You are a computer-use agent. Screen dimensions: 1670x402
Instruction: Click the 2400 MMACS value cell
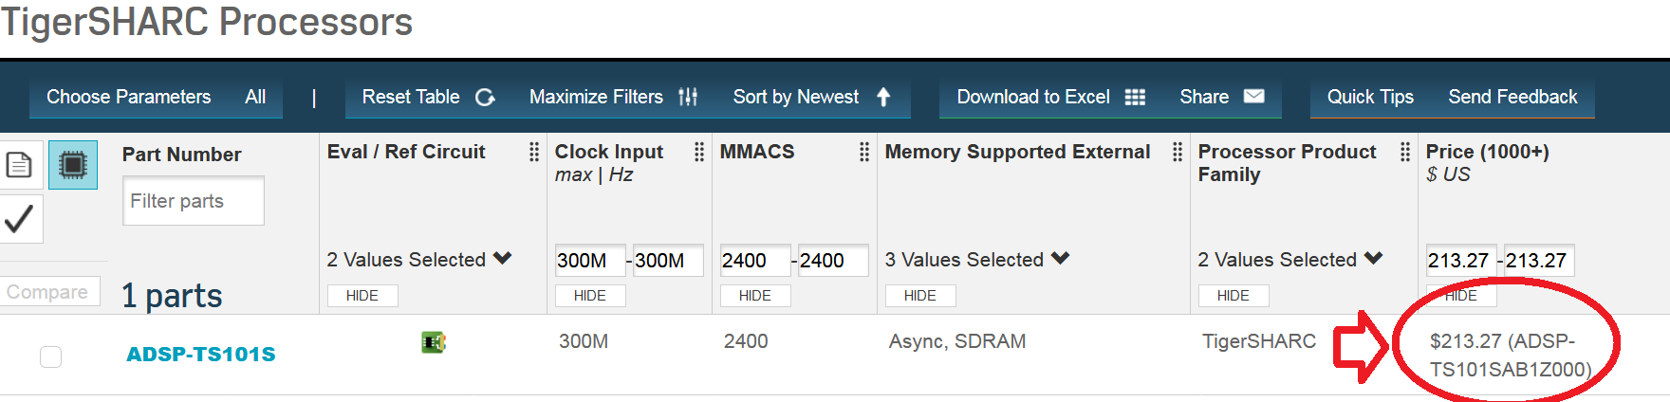(746, 341)
